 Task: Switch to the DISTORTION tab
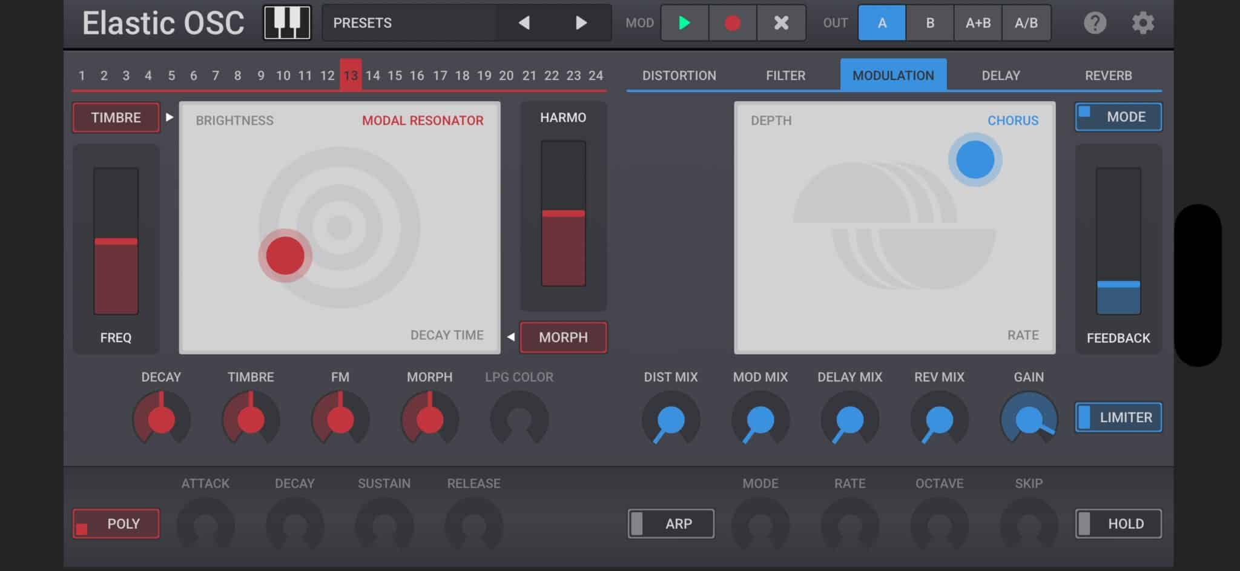tap(679, 76)
